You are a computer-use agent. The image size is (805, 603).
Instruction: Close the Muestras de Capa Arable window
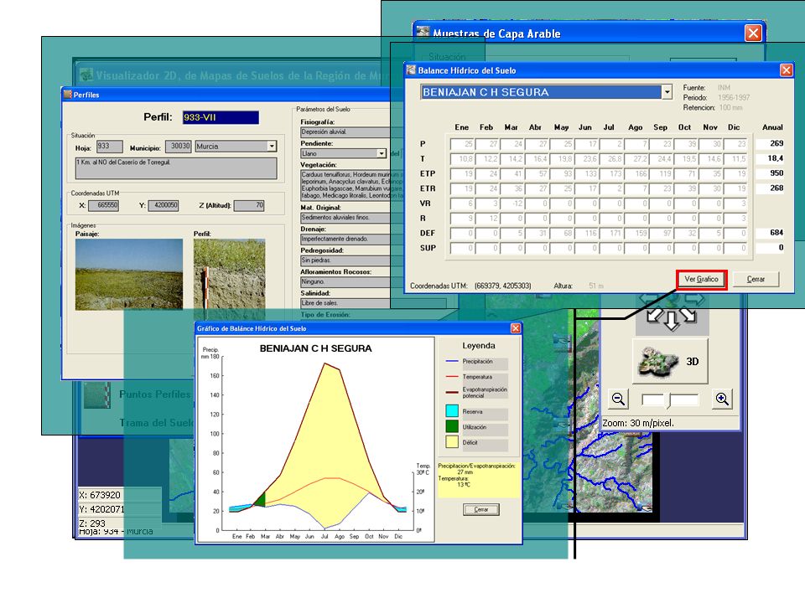click(x=753, y=33)
